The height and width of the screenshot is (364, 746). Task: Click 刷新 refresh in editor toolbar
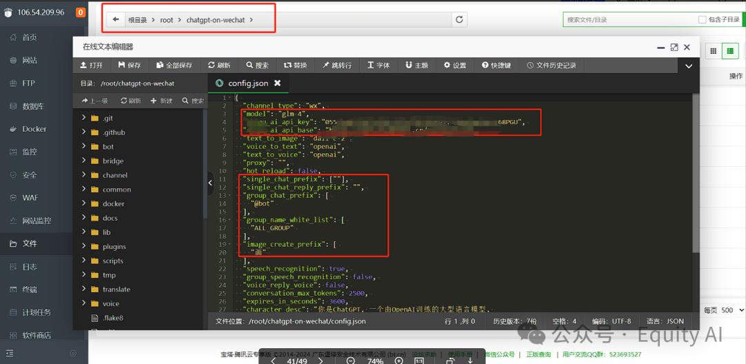tap(220, 65)
